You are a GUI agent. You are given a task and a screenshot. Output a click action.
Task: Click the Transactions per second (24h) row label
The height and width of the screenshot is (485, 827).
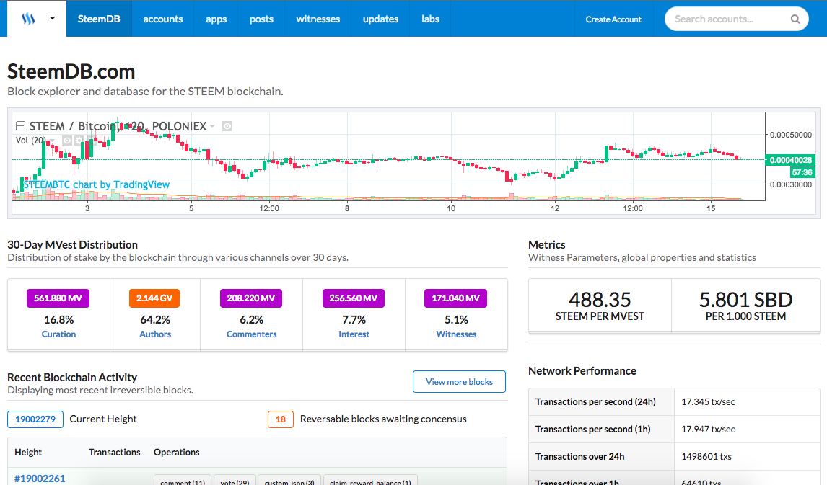tap(595, 402)
